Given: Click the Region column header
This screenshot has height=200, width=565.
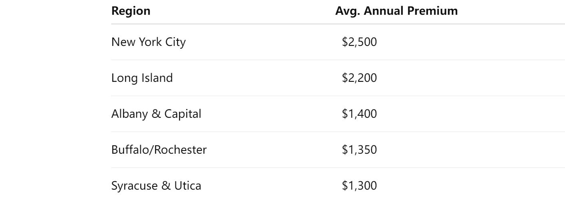Looking at the screenshot, I should pos(131,11).
